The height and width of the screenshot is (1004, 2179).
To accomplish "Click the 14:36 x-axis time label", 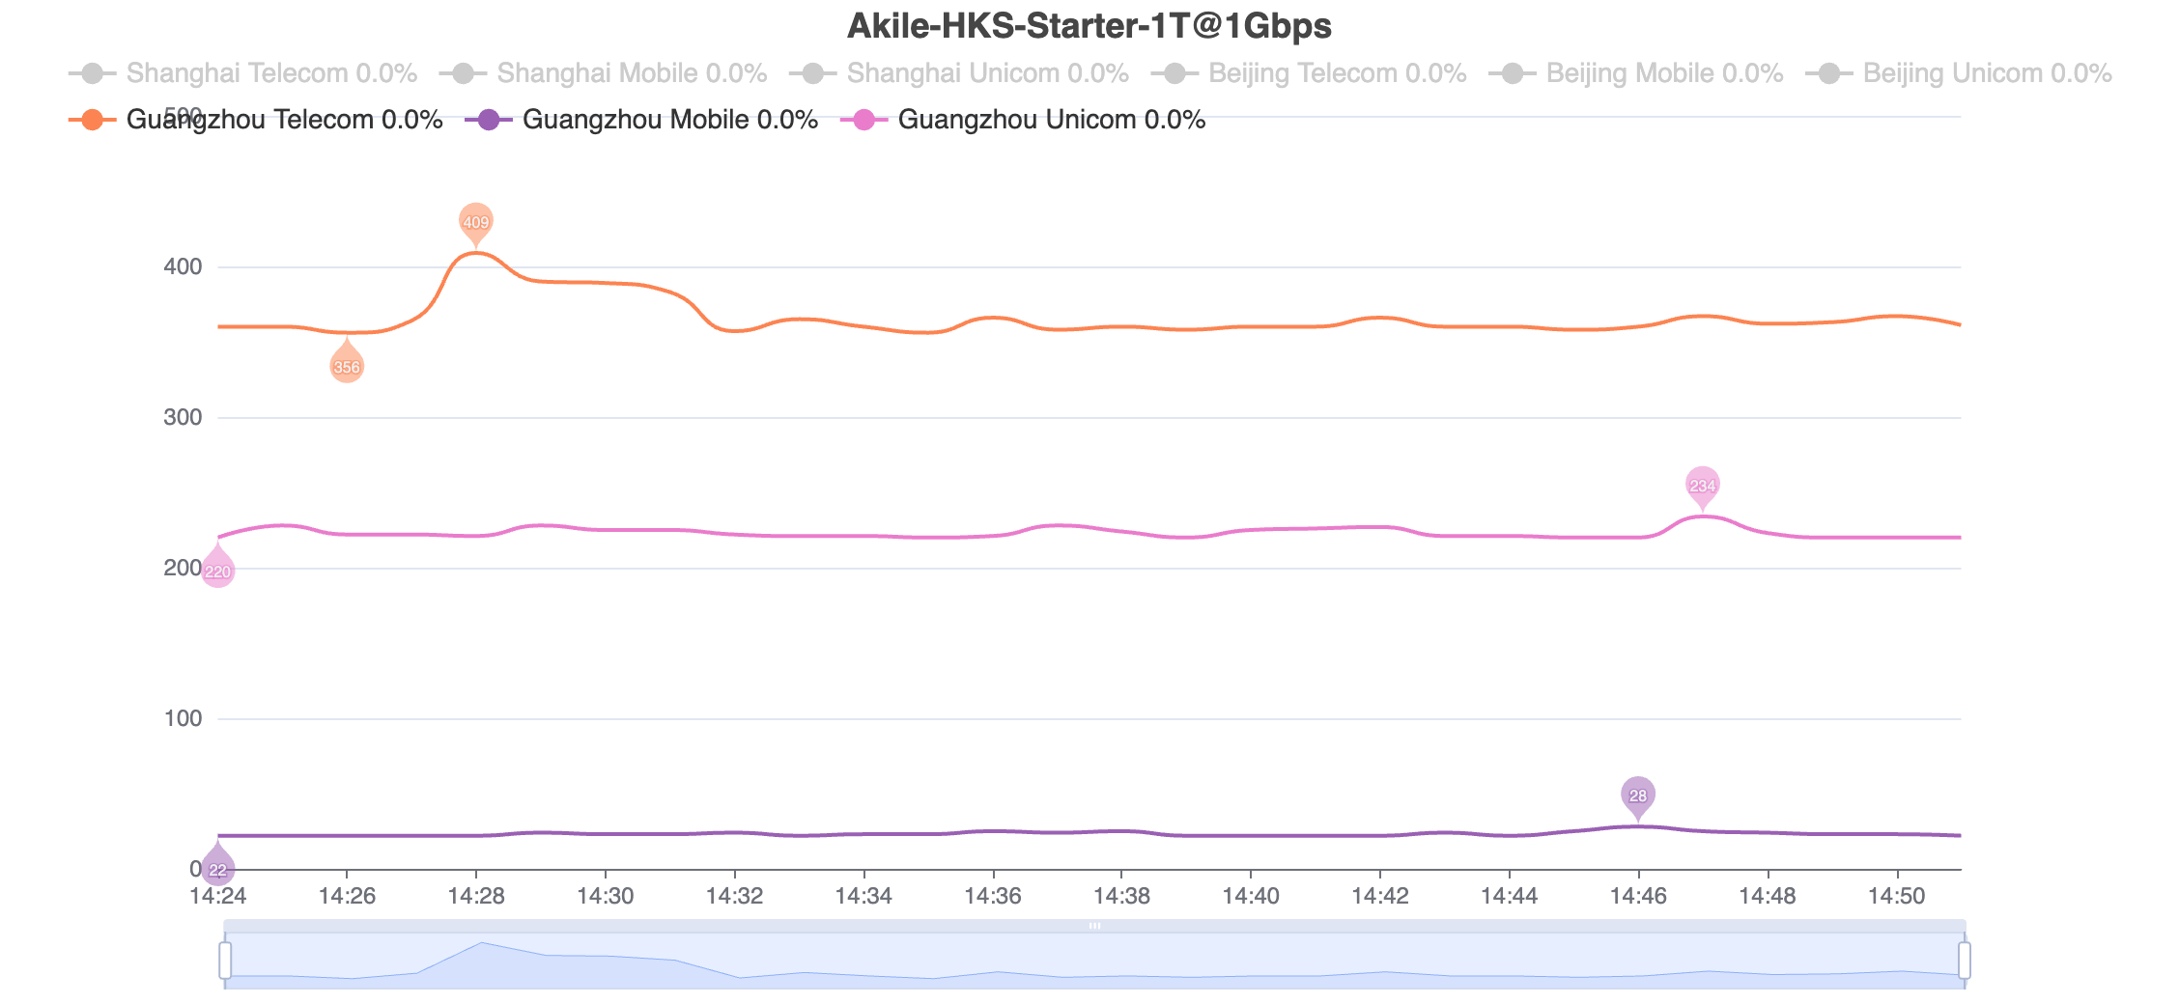I will [993, 896].
